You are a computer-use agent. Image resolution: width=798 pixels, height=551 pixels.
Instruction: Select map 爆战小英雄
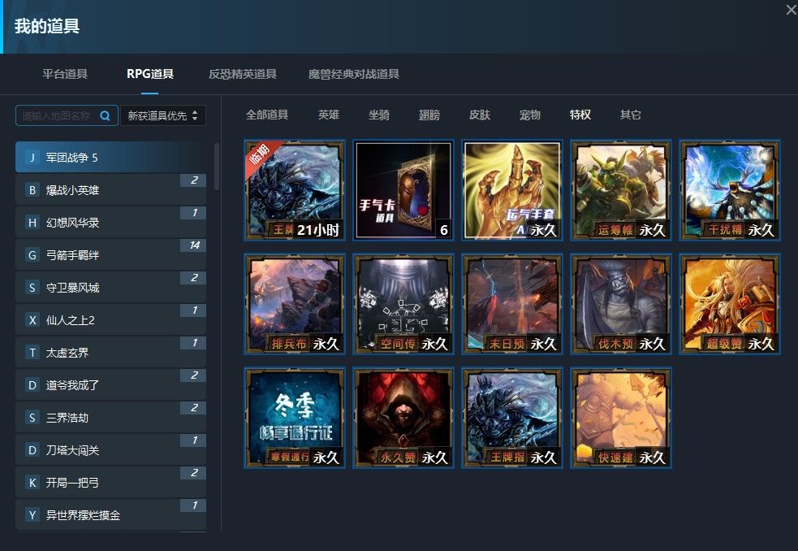tap(110, 189)
